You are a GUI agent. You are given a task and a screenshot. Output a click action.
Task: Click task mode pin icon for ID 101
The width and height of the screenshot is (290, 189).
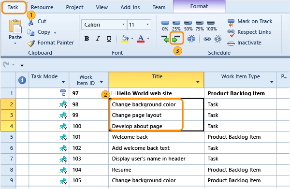[63, 137]
